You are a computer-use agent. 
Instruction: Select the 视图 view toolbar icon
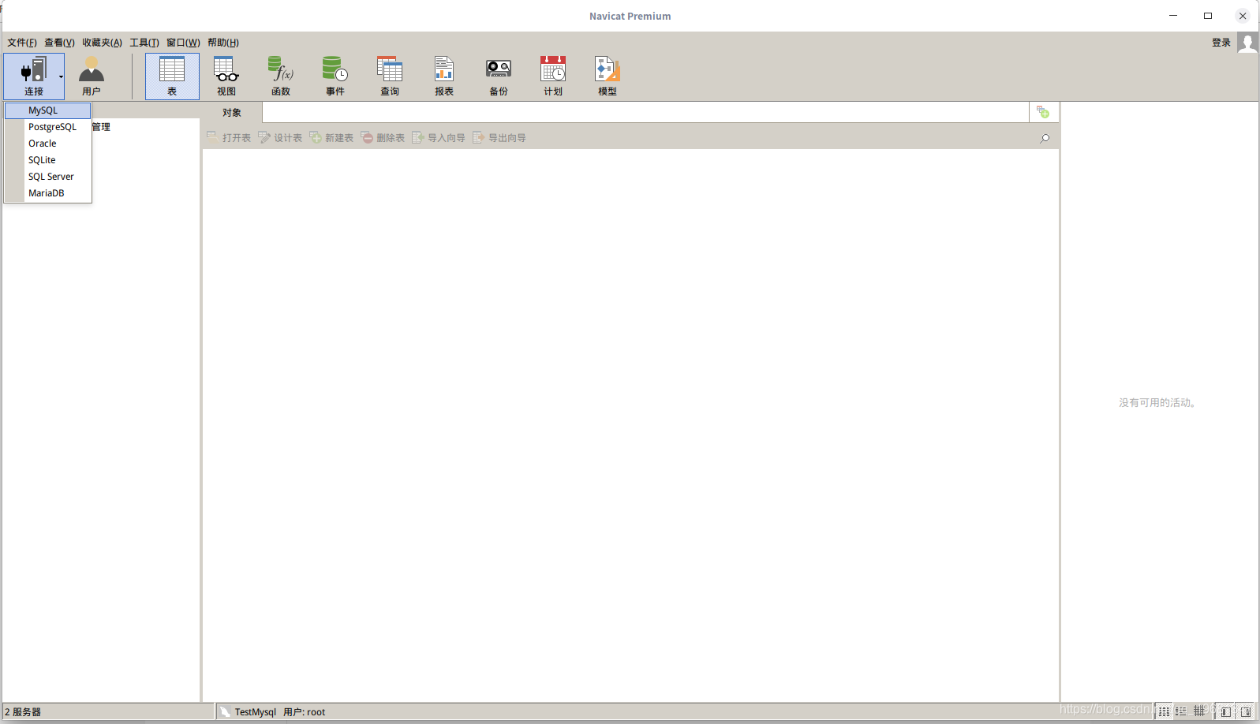click(226, 76)
